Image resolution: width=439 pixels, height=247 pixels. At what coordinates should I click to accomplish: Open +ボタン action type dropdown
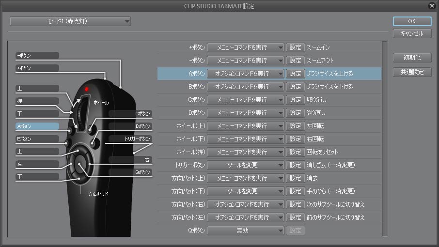click(x=246, y=47)
